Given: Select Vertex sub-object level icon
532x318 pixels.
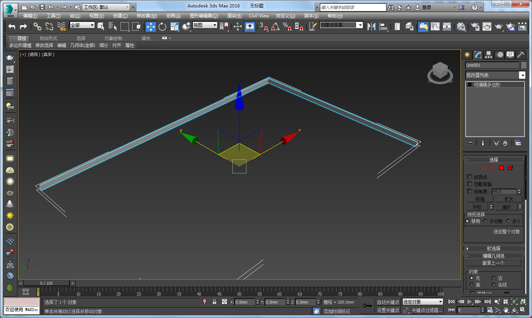Looking at the screenshot, I should [475, 168].
